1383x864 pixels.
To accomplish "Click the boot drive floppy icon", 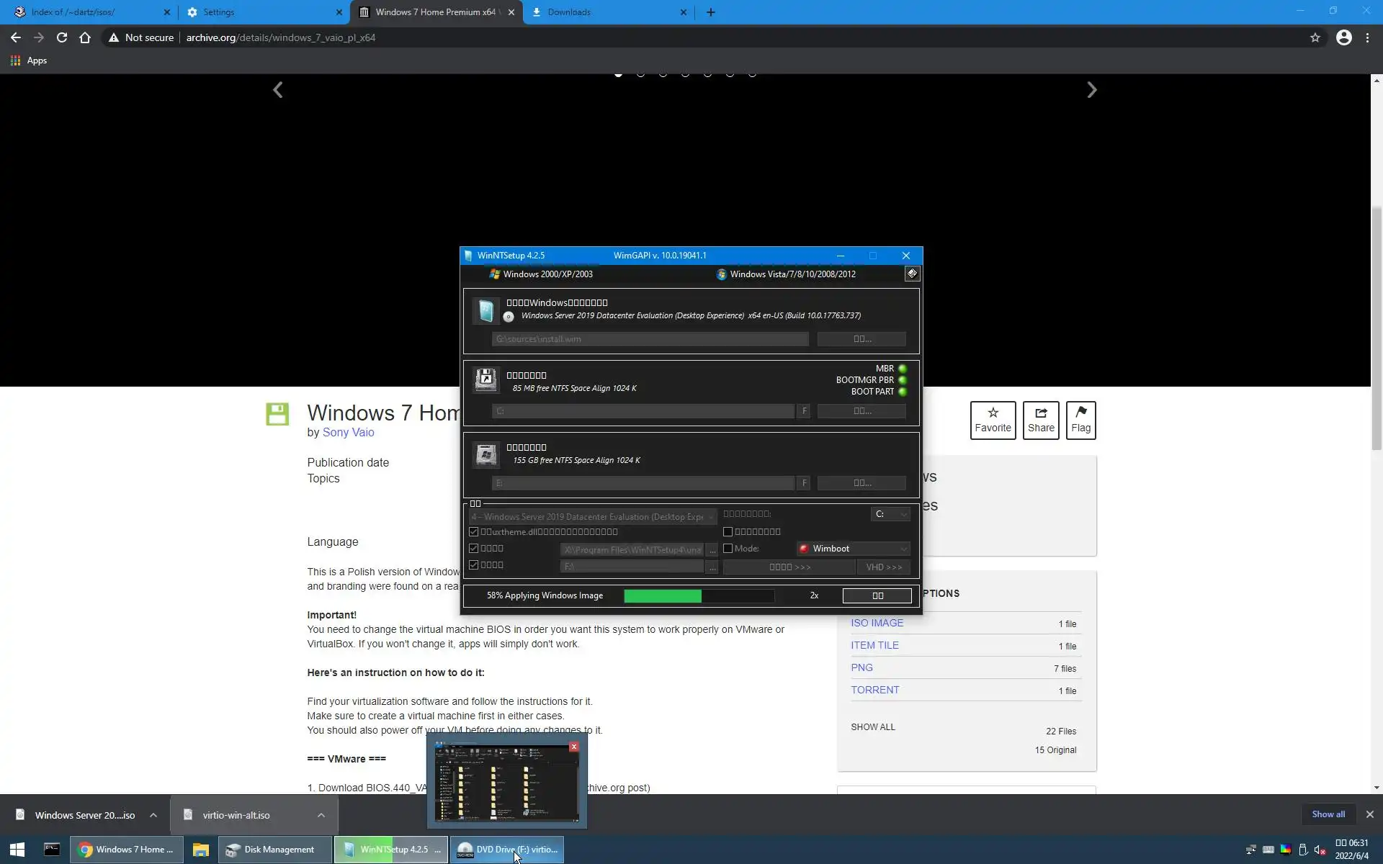I will click(x=485, y=379).
